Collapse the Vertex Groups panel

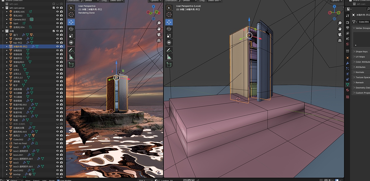click(354, 28)
